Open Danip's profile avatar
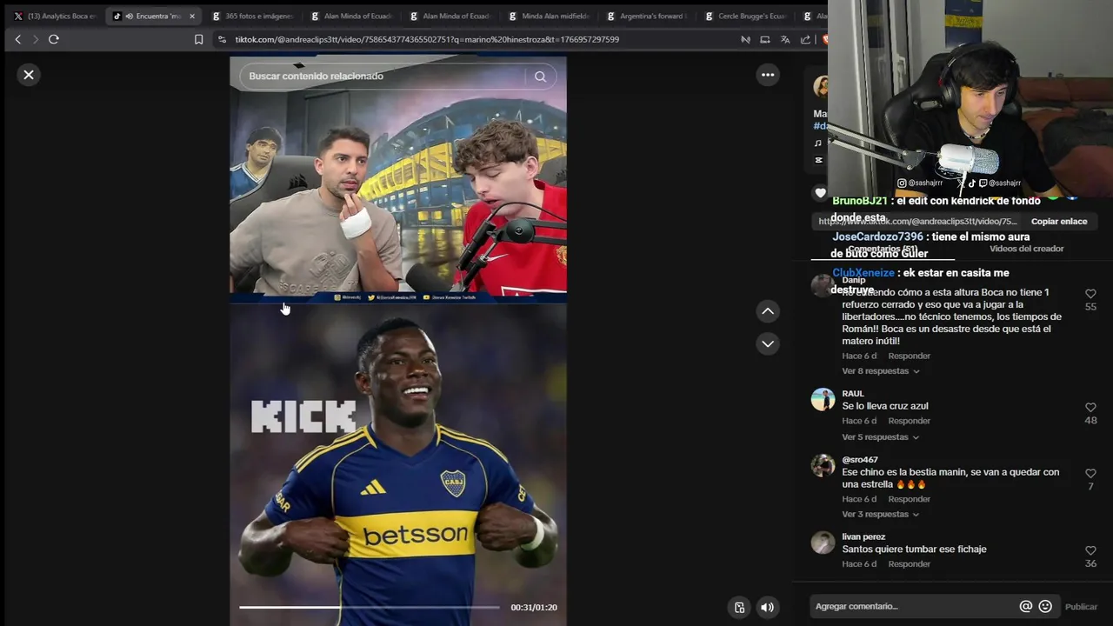The height and width of the screenshot is (626, 1113). coord(822,285)
